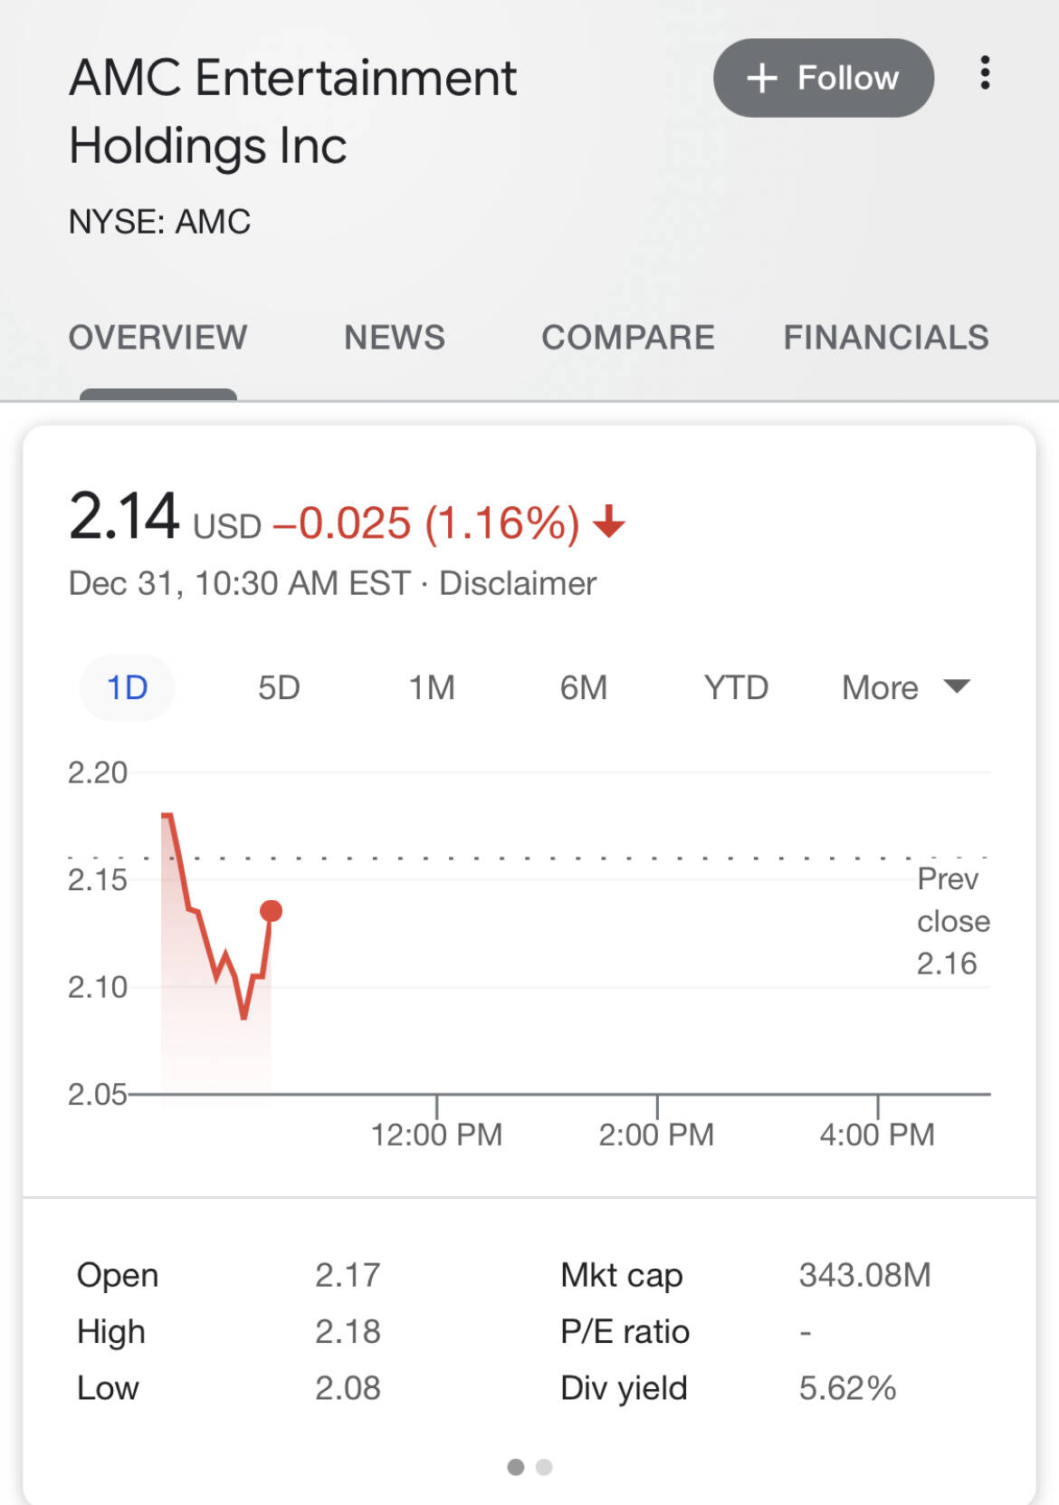Open the Compare tab
The image size is (1059, 1505).
click(x=627, y=338)
